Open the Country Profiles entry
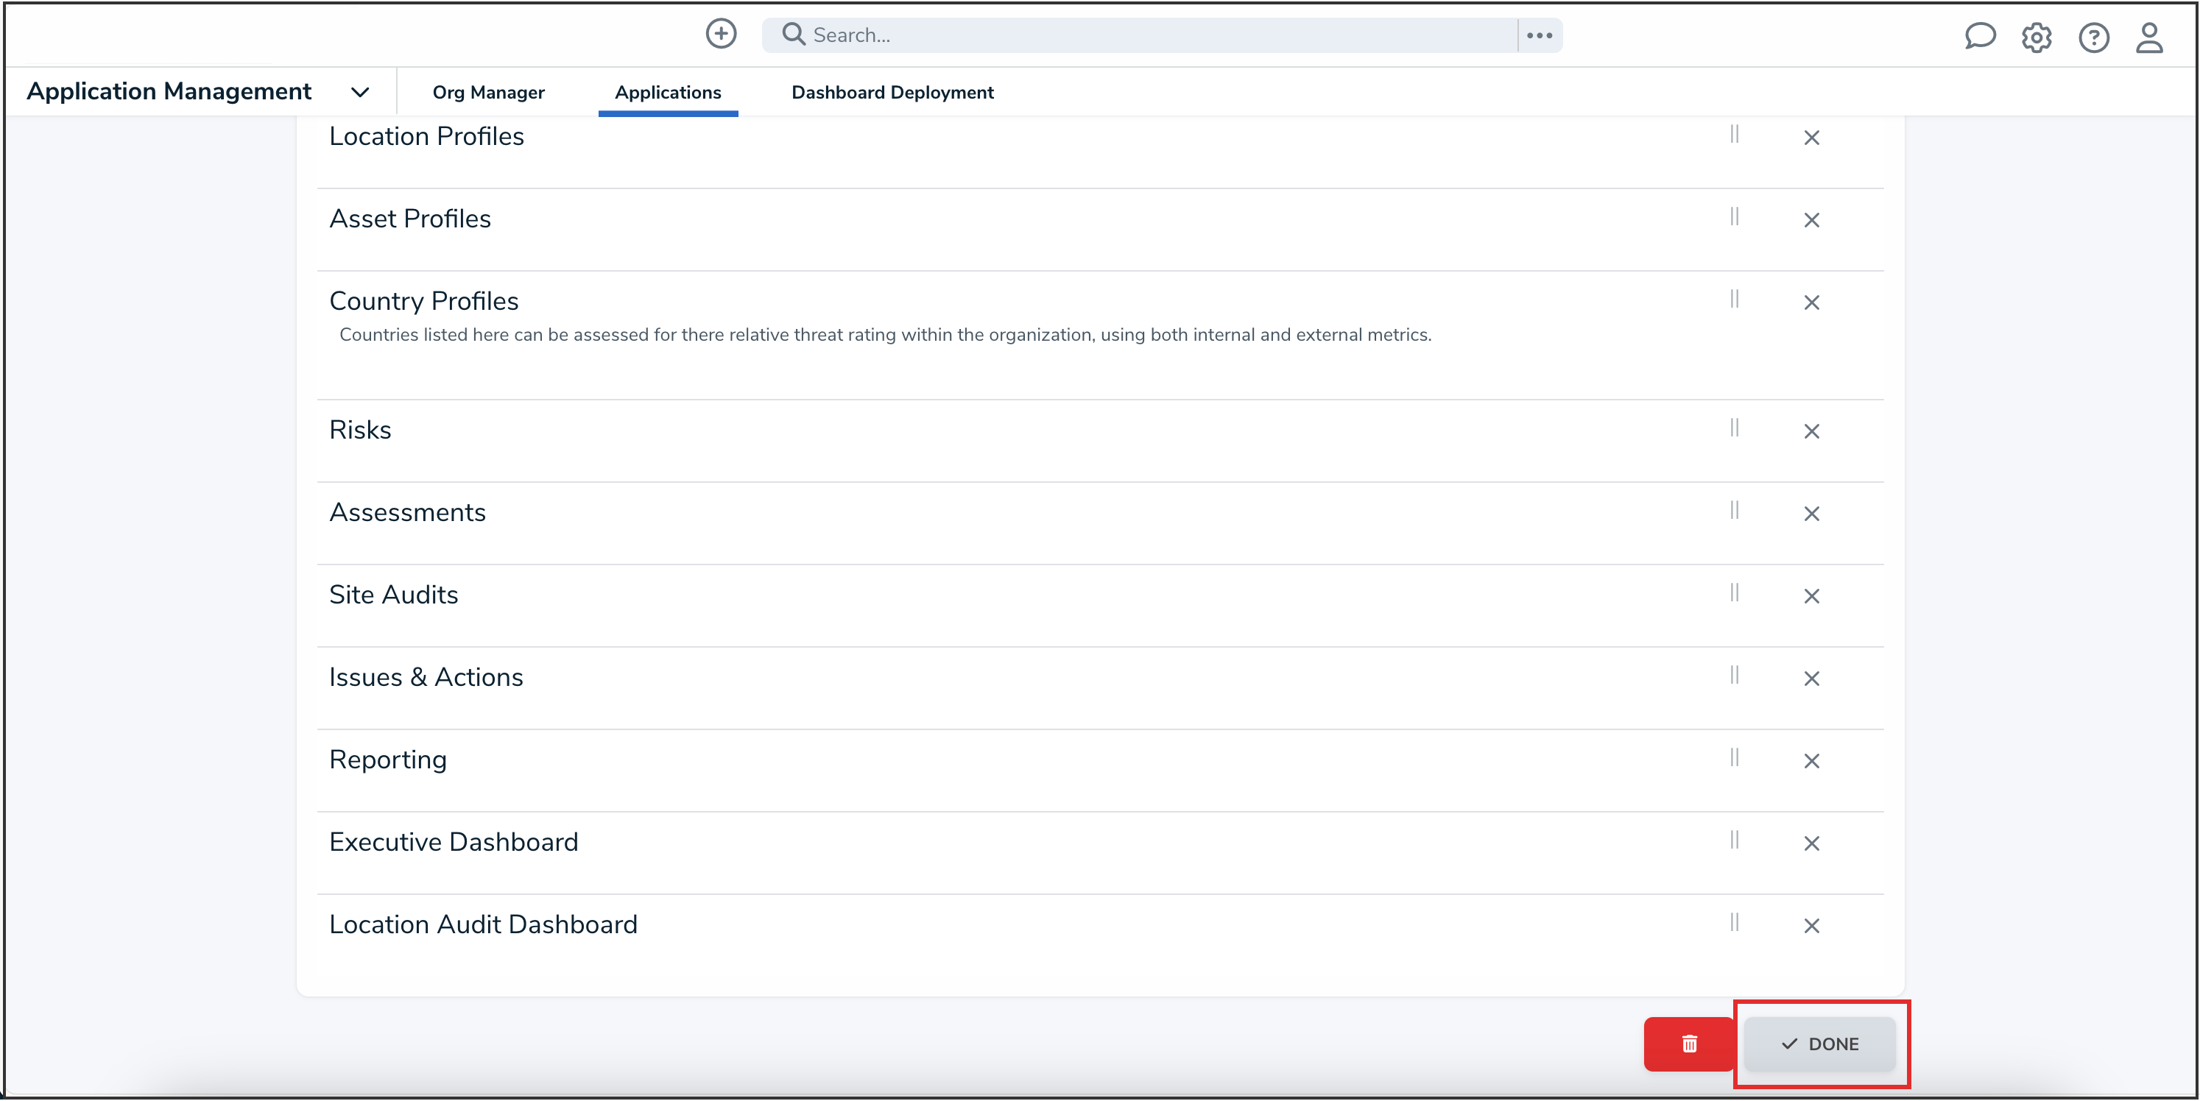This screenshot has height=1101, width=2200. [x=423, y=301]
